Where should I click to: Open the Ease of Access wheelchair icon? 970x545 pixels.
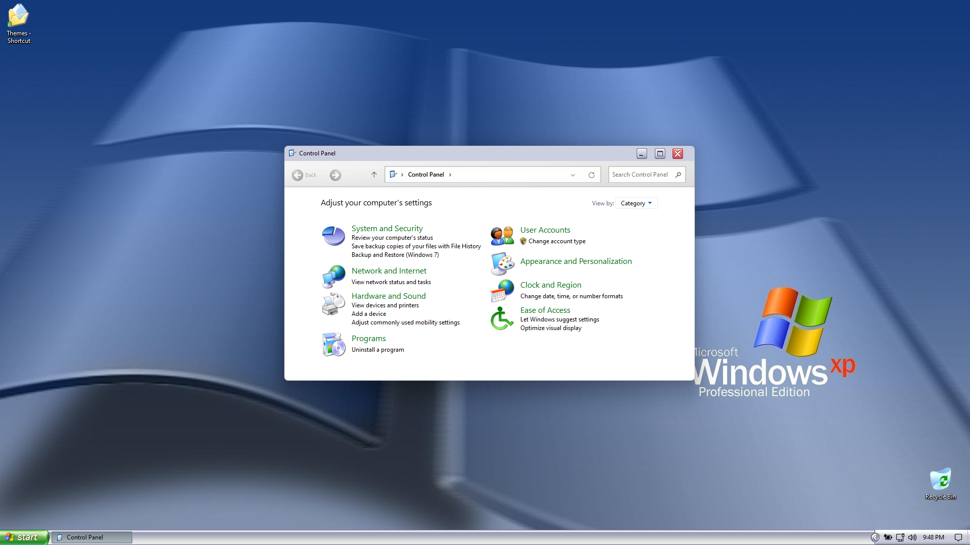point(502,318)
